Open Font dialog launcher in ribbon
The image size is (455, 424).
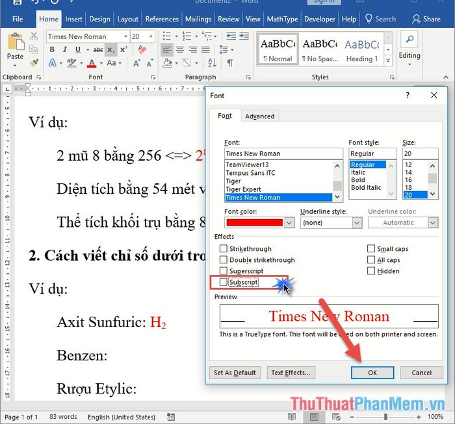(153, 77)
